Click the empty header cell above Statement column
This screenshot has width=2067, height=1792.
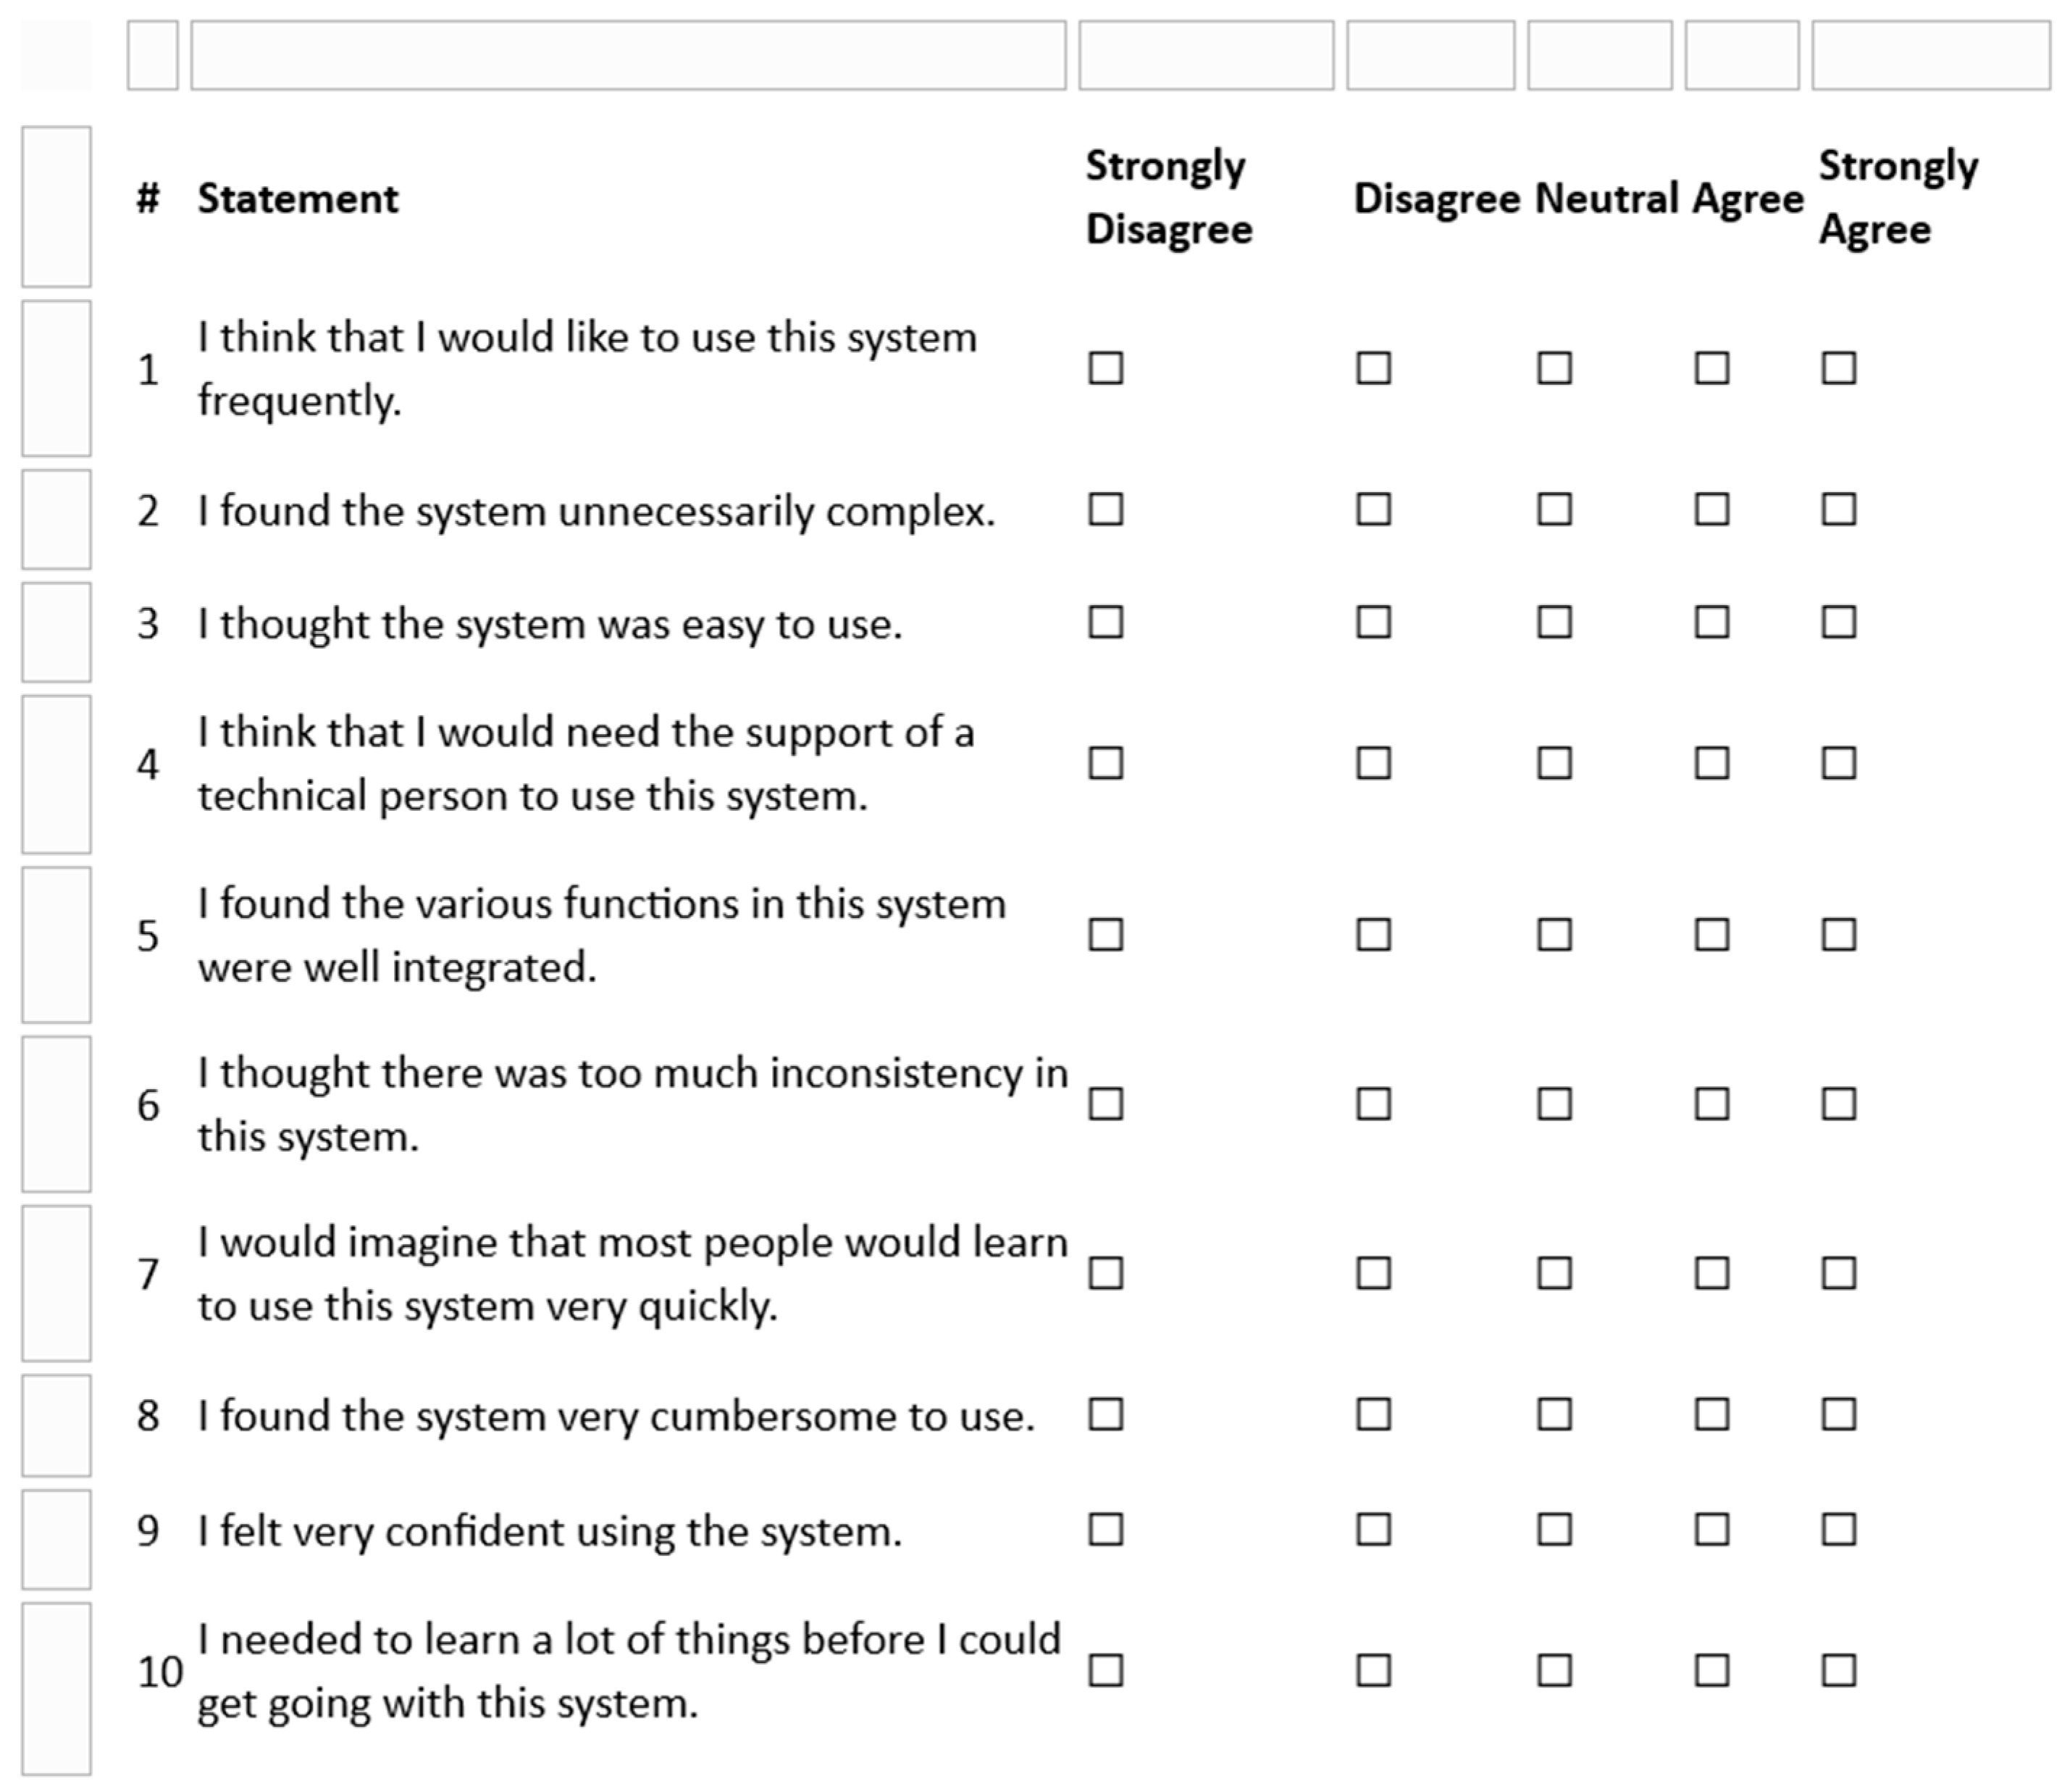pyautogui.click(x=628, y=56)
